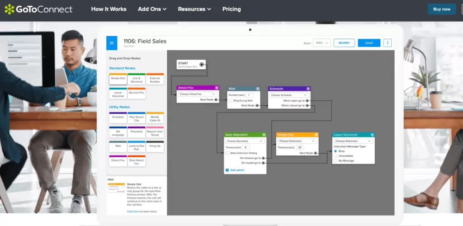Select the Stop Detect Fax node tile
The height and width of the screenshot is (226, 463).
coord(137,161)
